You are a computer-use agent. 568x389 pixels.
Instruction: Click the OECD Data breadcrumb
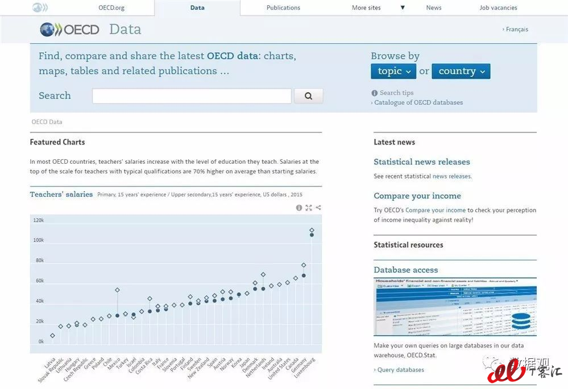coord(47,122)
